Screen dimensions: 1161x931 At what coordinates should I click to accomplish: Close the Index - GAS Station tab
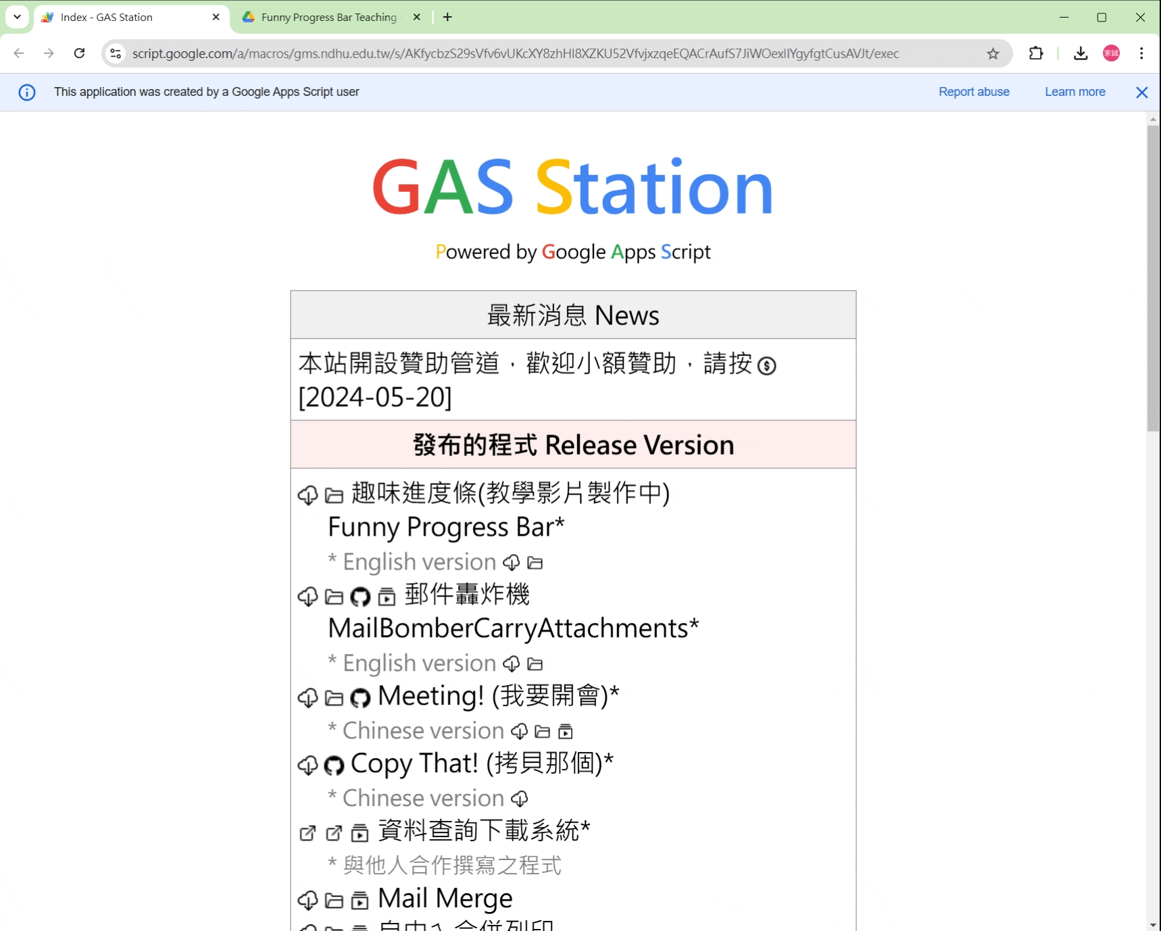[x=216, y=18]
